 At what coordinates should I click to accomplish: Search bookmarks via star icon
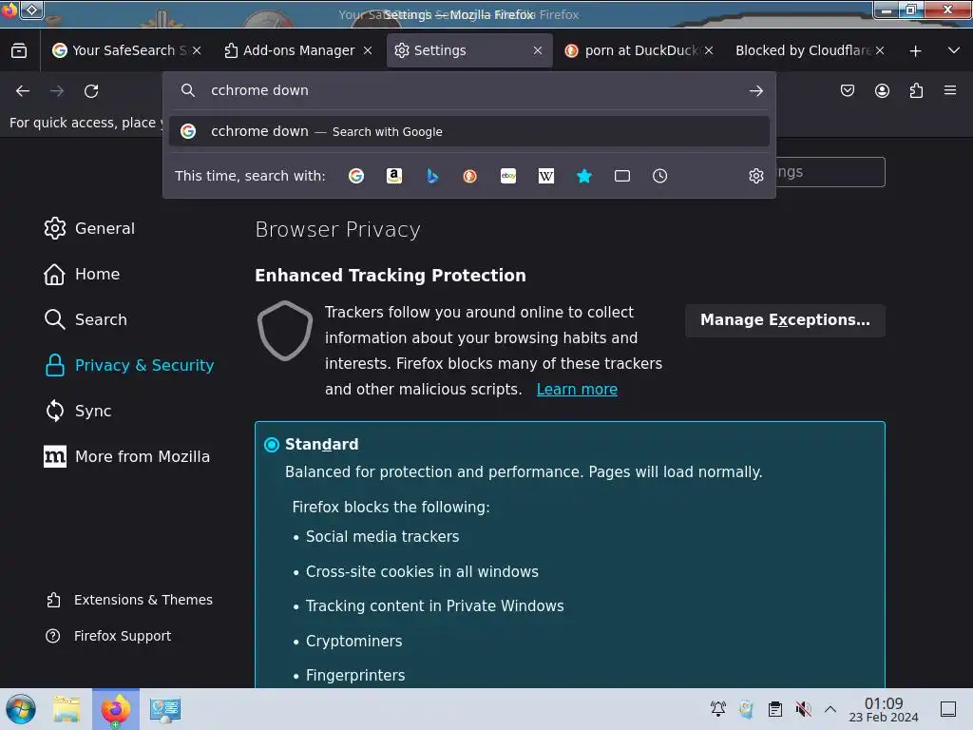(584, 176)
